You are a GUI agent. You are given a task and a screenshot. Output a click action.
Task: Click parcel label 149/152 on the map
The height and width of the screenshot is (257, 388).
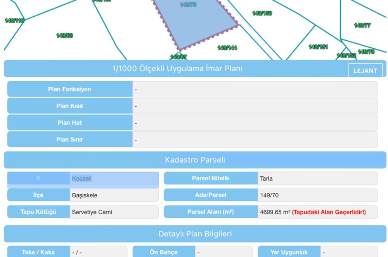tap(346, 55)
